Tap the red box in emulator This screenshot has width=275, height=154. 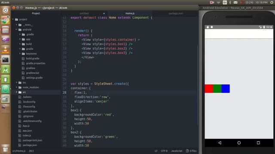coord(209,89)
